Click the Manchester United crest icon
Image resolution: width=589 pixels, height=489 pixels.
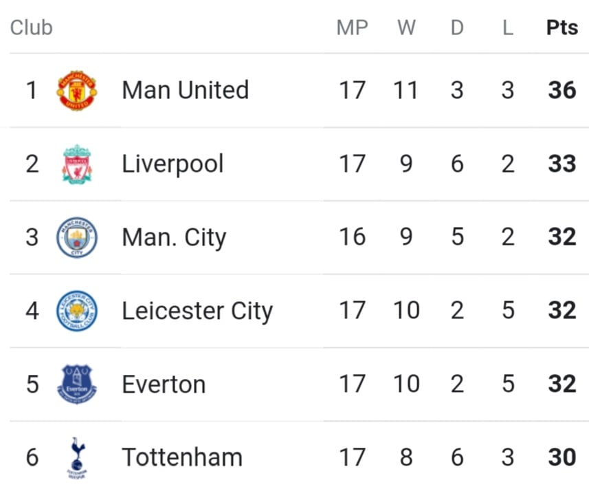76,90
